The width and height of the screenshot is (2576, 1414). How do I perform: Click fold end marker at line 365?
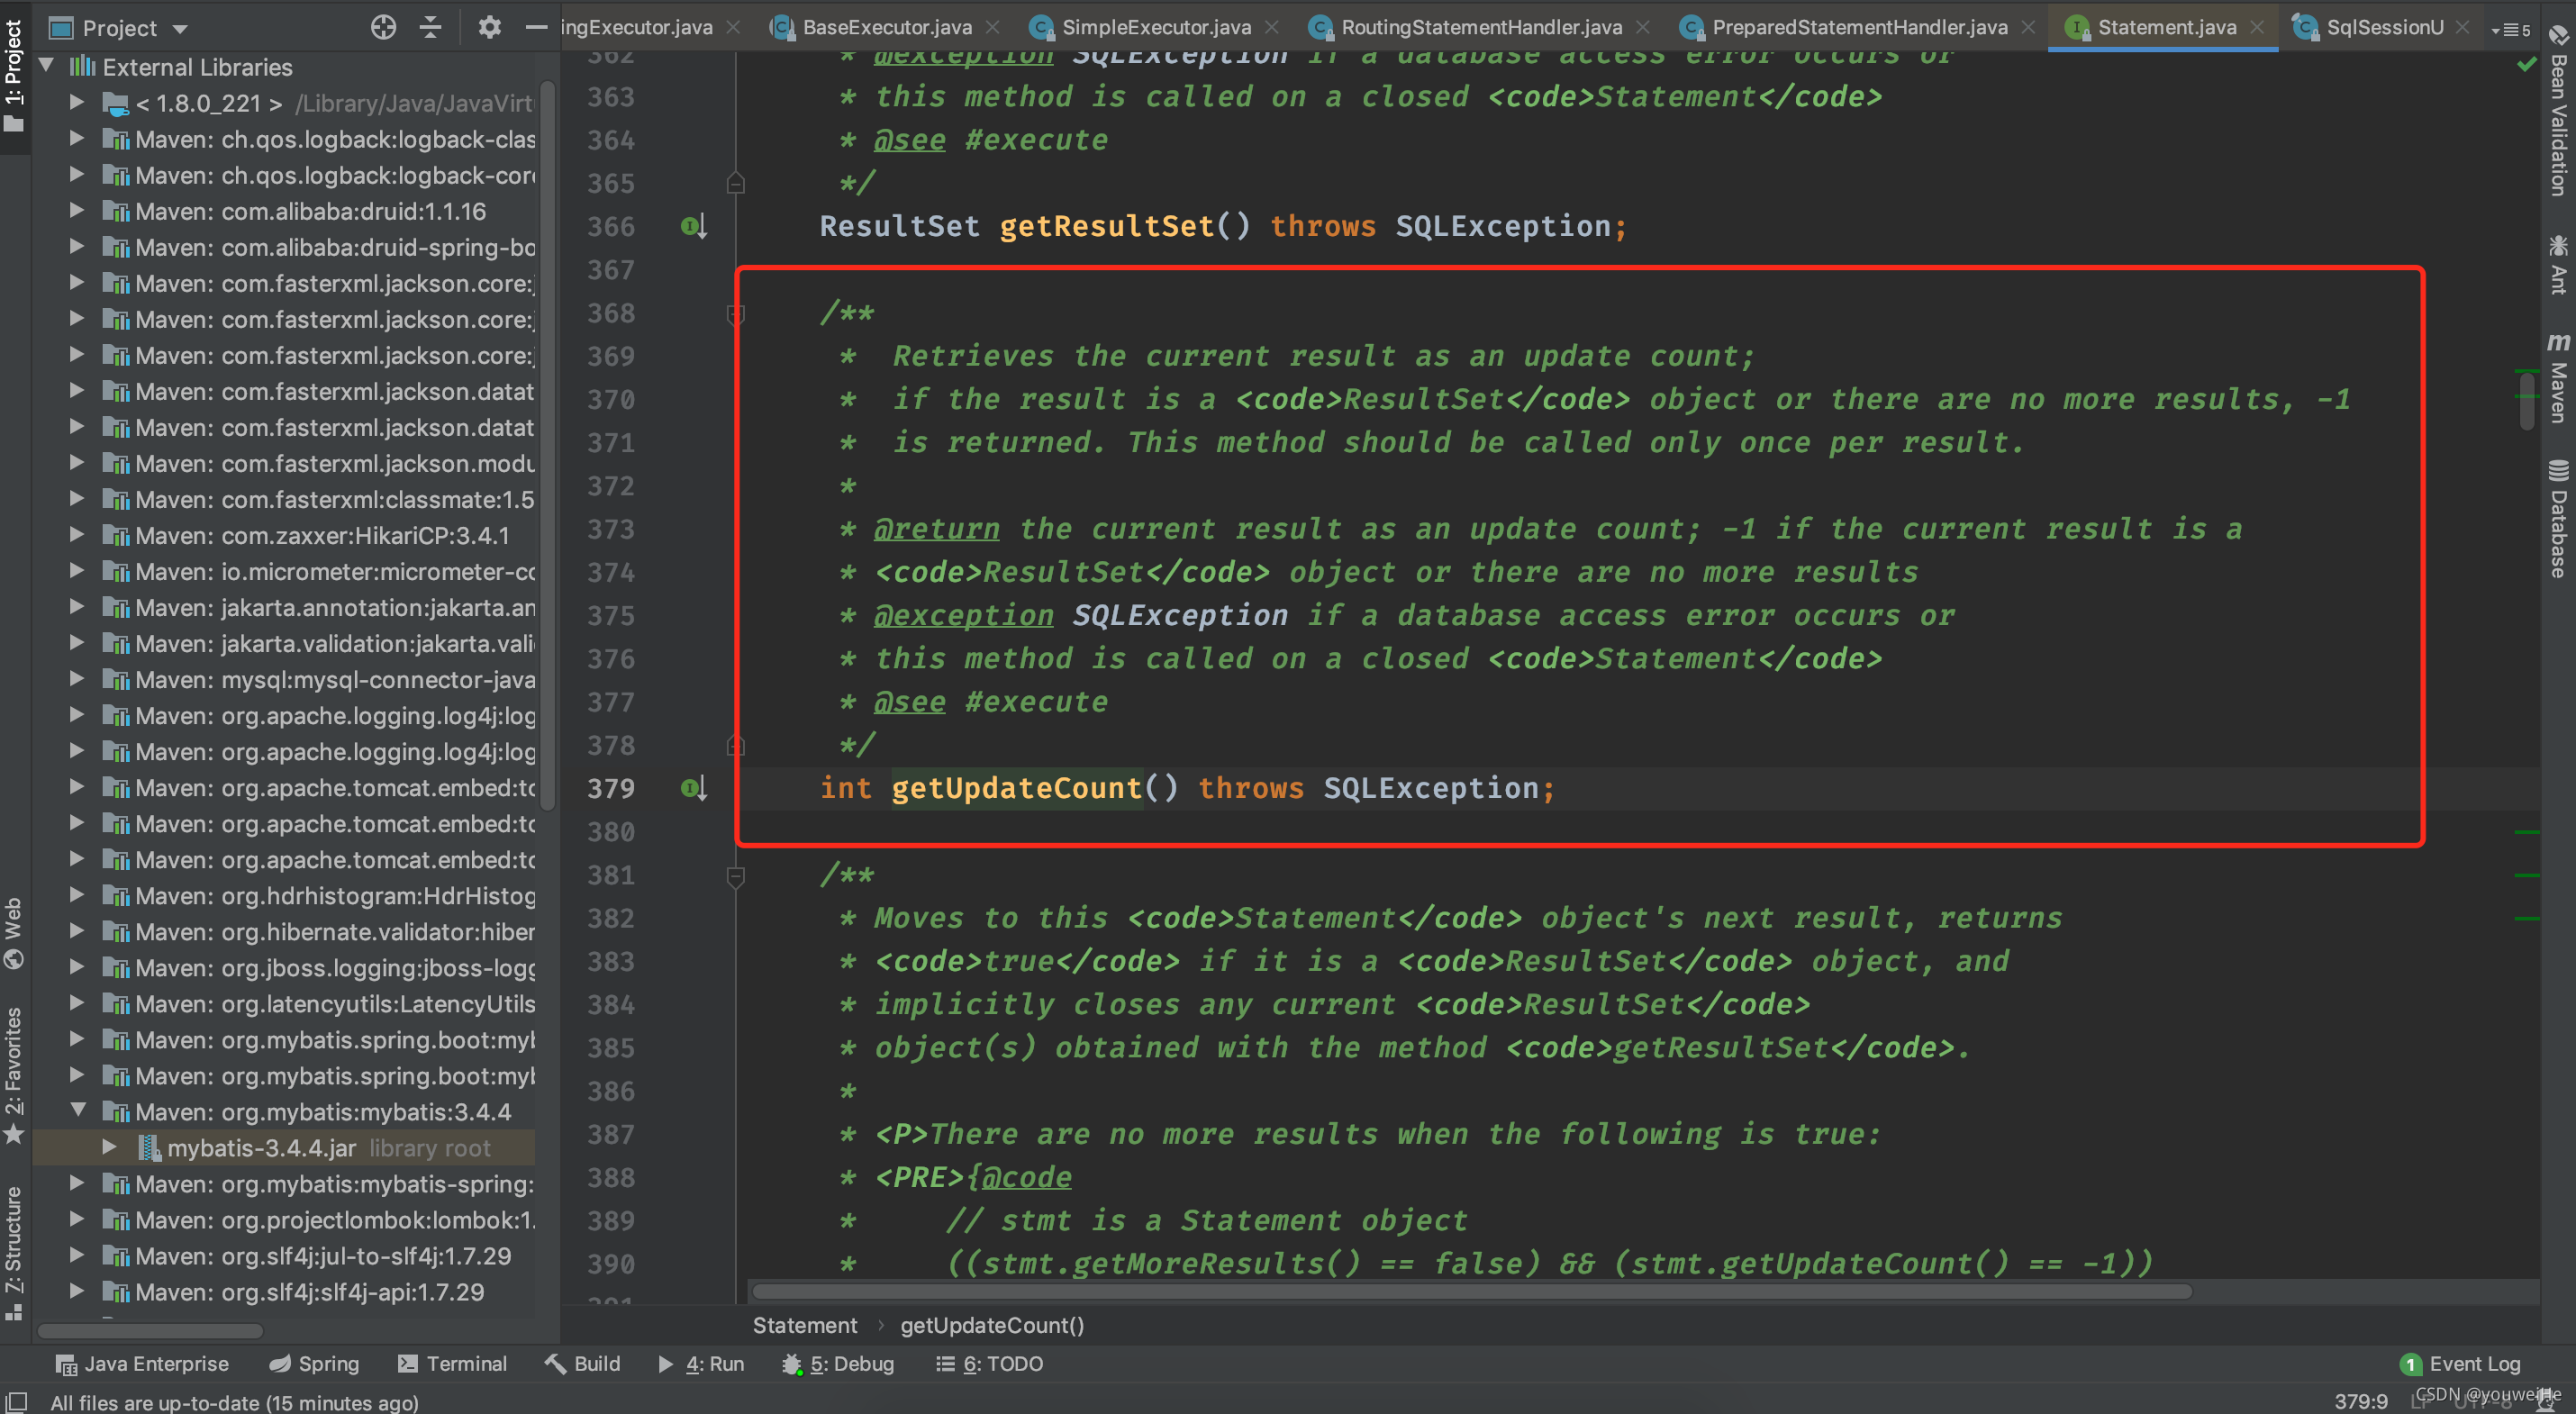point(736,183)
